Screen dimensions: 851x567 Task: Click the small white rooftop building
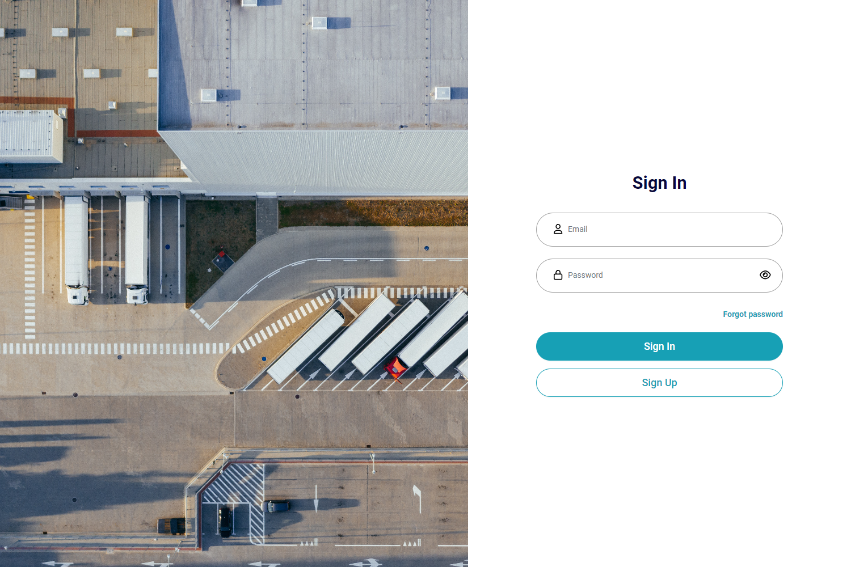point(31,136)
